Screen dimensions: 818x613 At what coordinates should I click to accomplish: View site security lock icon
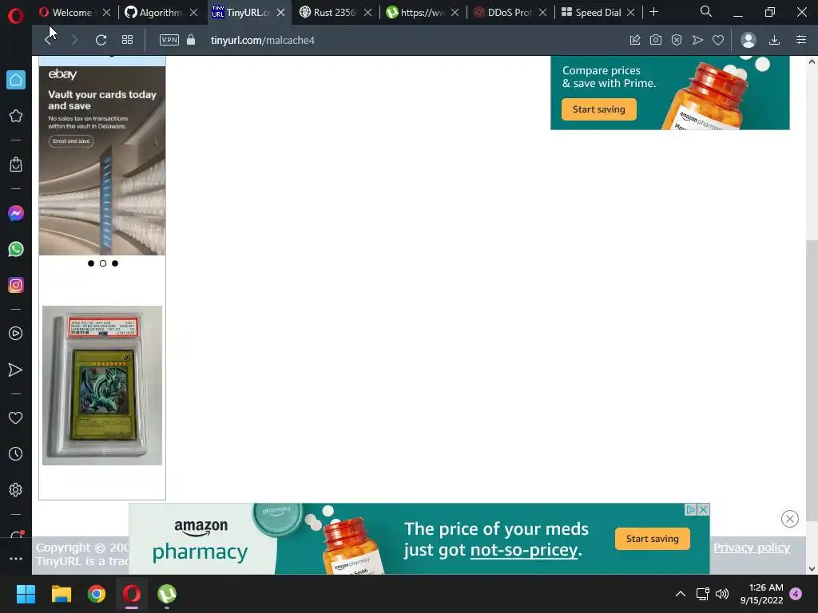tap(191, 40)
